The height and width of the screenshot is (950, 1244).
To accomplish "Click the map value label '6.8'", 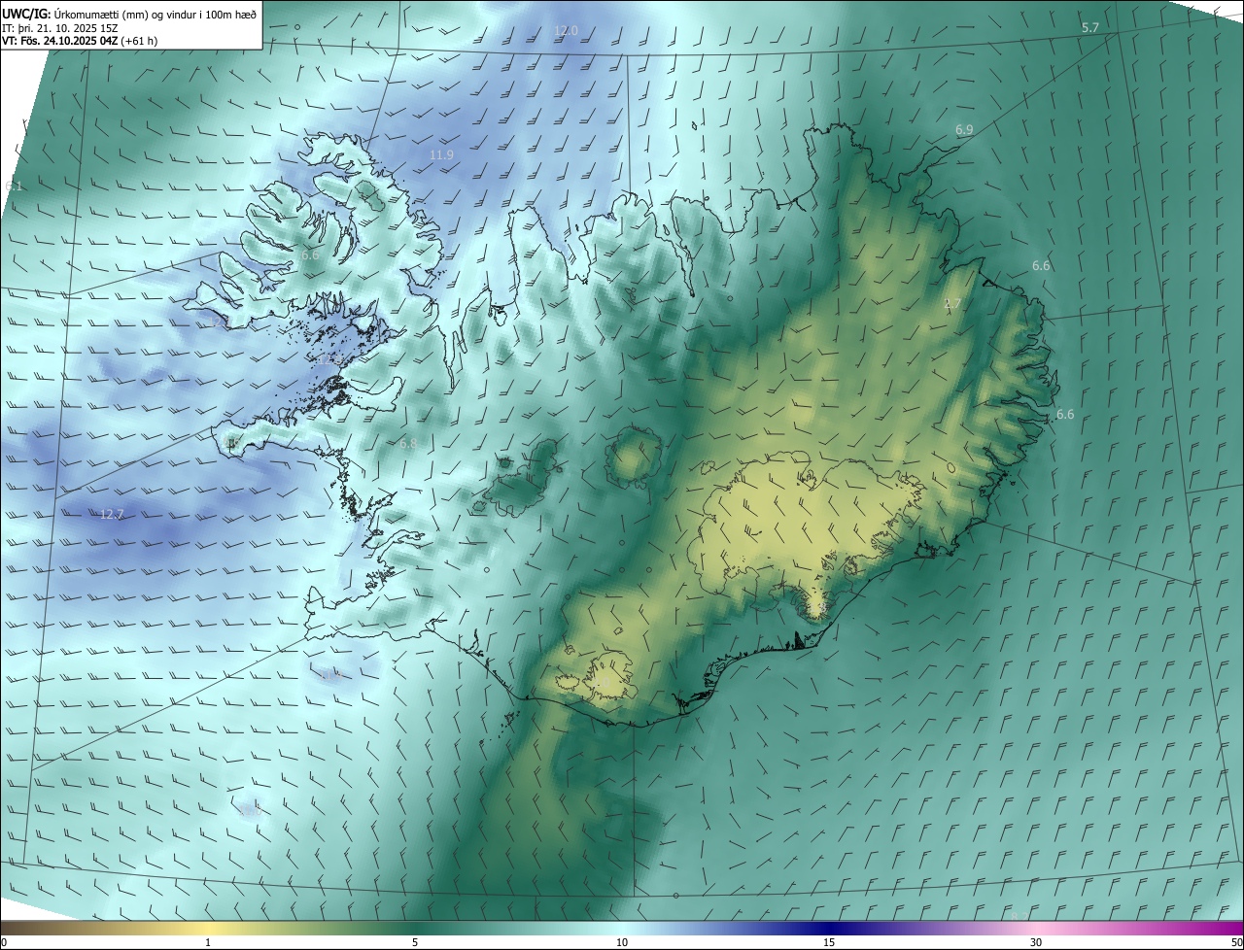I will click(x=408, y=444).
